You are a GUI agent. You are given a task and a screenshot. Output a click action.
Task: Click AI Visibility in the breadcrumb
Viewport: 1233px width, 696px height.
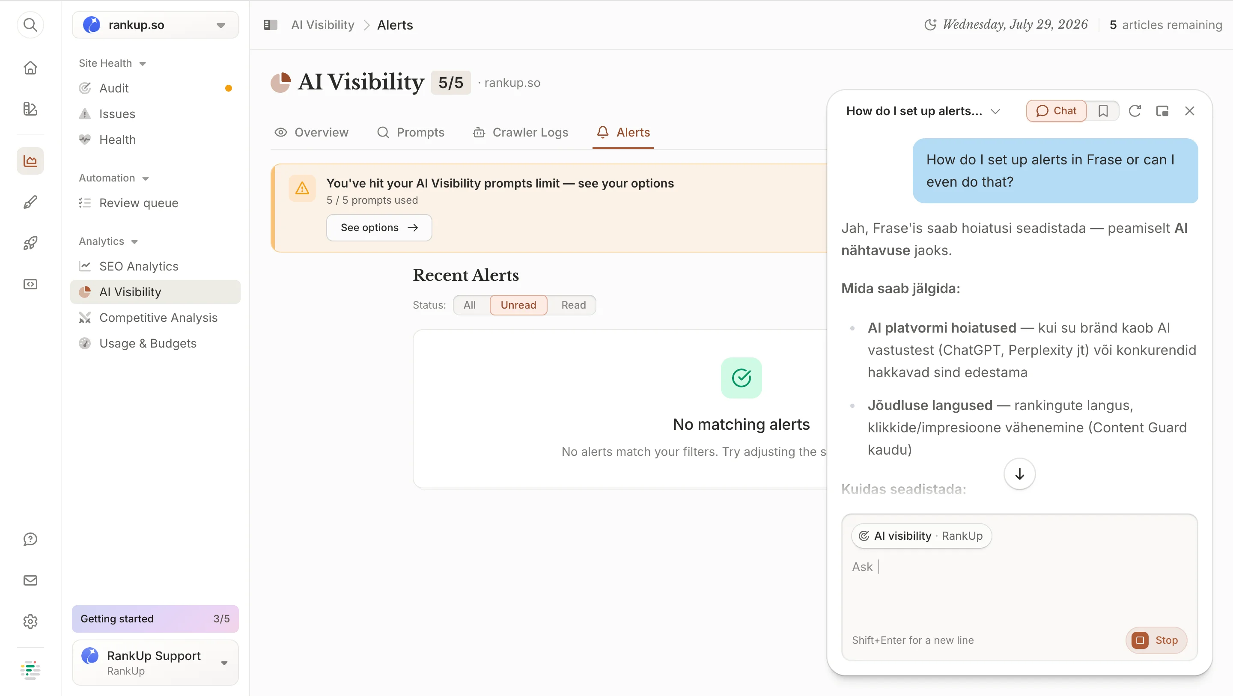coord(323,25)
